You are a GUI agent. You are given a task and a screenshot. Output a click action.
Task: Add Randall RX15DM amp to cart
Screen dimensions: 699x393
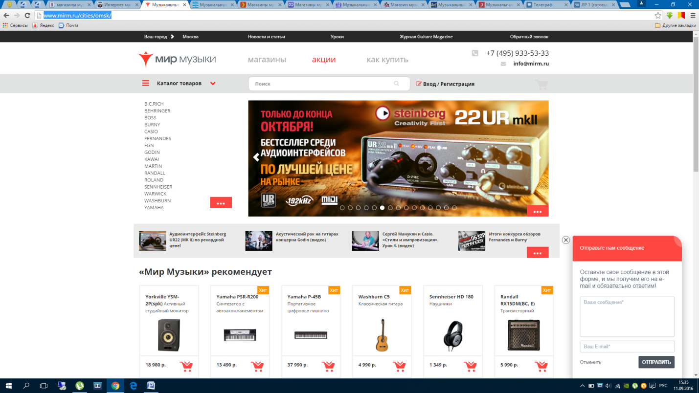541,366
